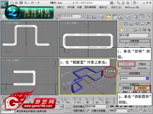Open the Curve Editor icon

click(115, 17)
